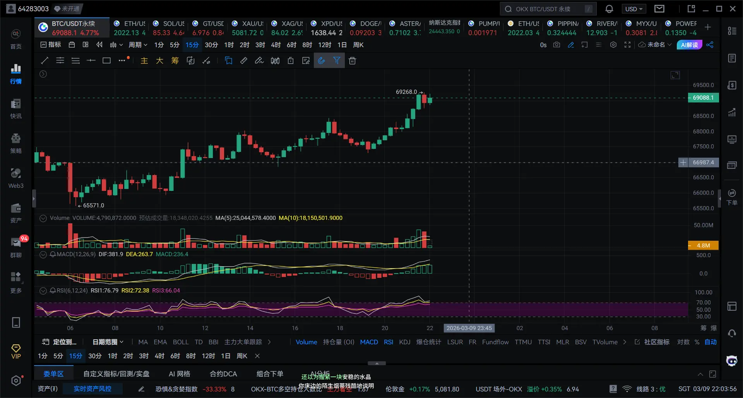This screenshot has height=398, width=743.
Task: Add a new ticker tab with plus
Action: pyautogui.click(x=708, y=27)
